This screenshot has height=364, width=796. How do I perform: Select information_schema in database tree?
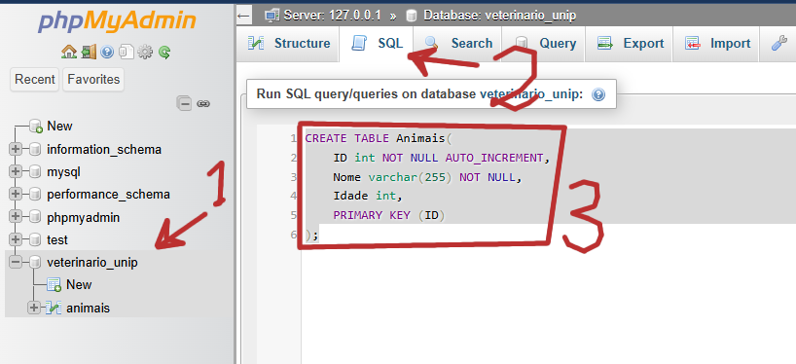point(104,149)
